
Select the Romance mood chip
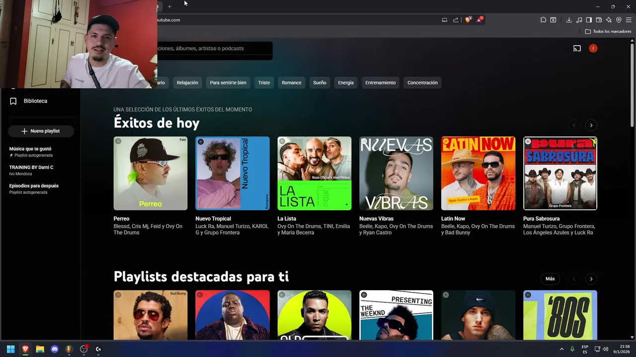coord(292,83)
